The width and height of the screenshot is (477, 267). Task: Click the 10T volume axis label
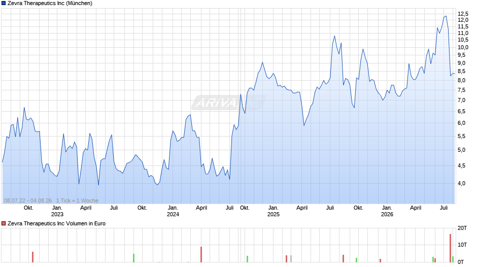pyautogui.click(x=462, y=245)
